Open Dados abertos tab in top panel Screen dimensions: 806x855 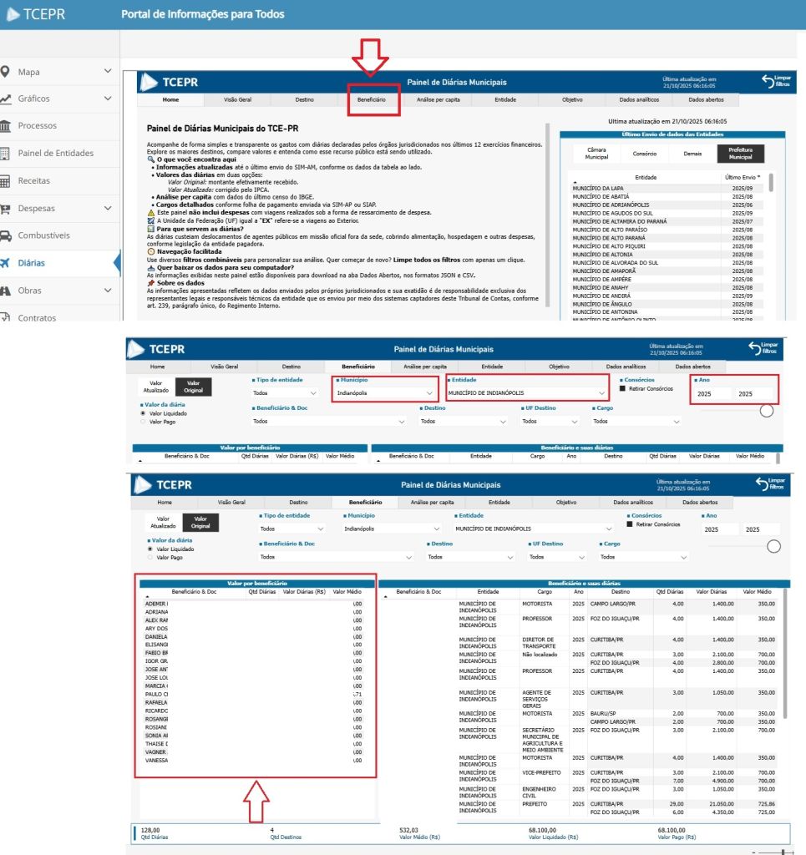click(703, 99)
